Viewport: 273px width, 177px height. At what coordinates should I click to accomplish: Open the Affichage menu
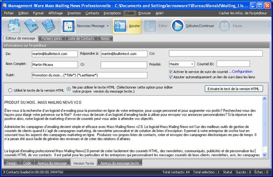pyautogui.click(x=55, y=13)
